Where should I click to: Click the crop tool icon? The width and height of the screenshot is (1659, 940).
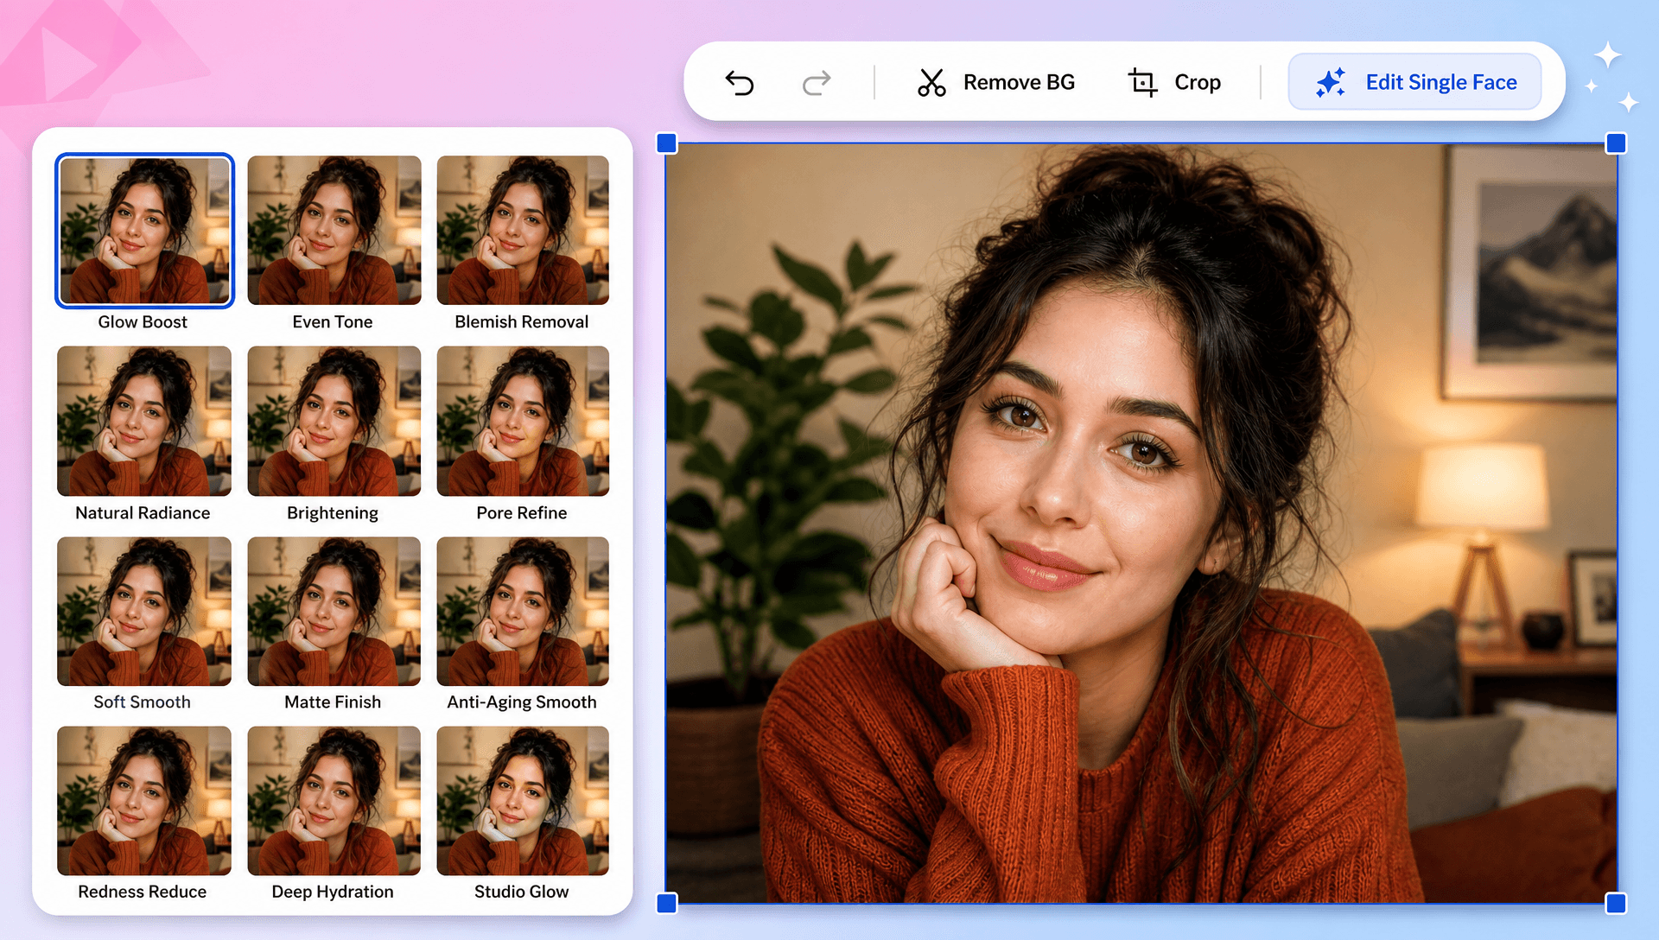[1142, 83]
